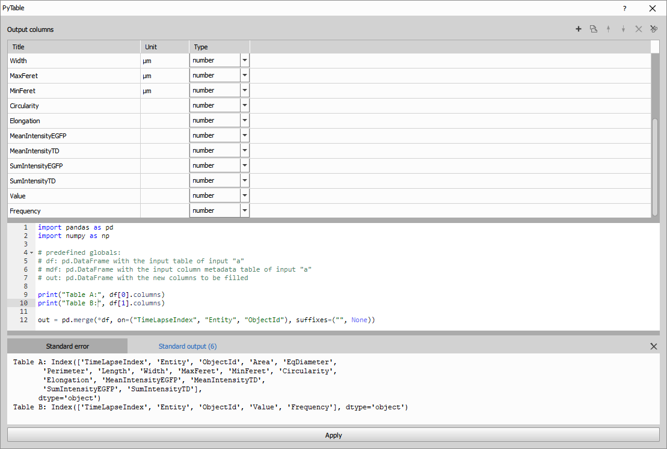This screenshot has width=667, height=449.
Task: Open the Value type dropdown
Action: tap(244, 195)
